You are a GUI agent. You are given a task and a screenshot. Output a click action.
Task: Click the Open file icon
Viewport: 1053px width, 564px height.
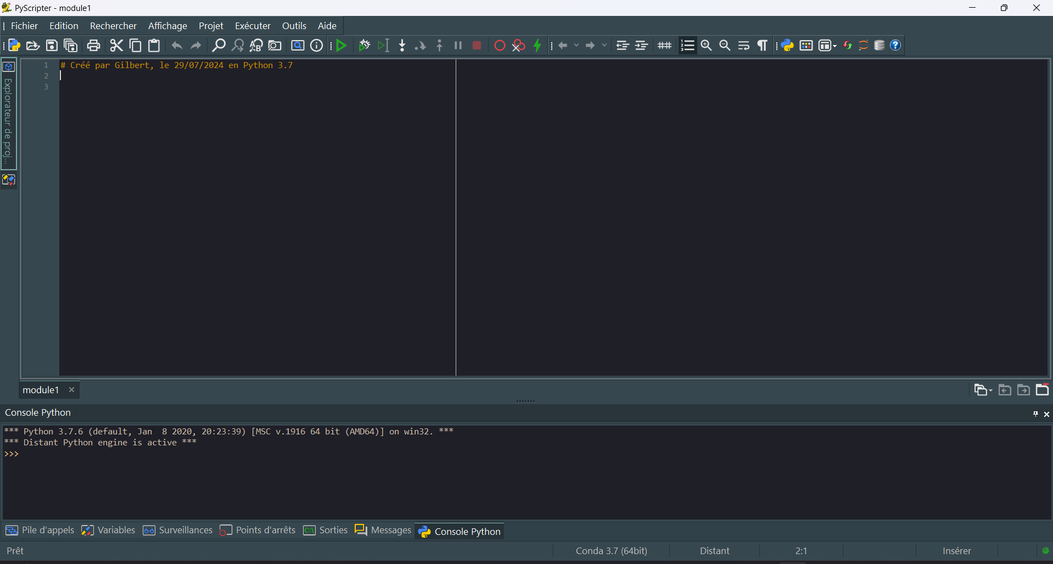click(x=33, y=46)
